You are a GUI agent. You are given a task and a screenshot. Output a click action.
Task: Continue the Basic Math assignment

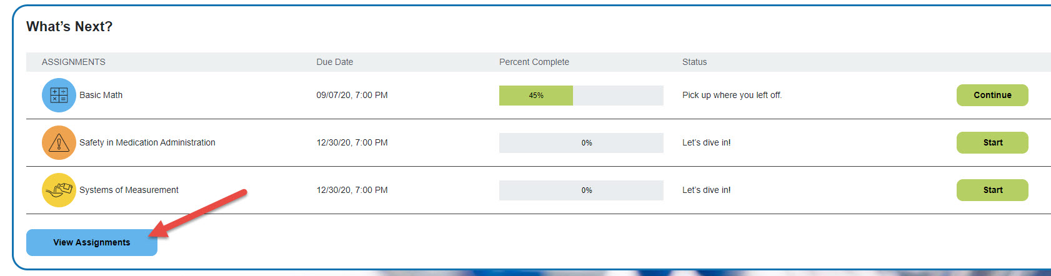tap(992, 95)
